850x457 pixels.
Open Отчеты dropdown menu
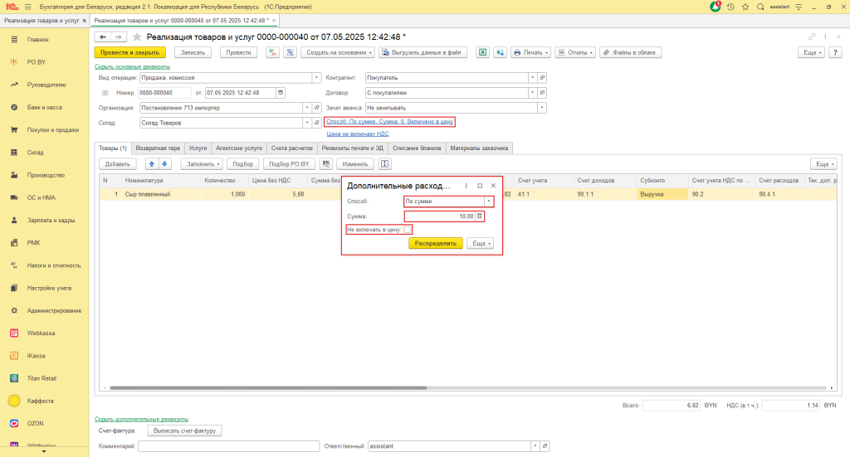575,52
